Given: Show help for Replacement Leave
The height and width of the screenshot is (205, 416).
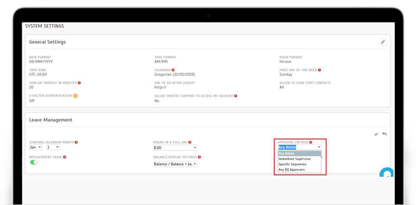Looking at the screenshot, I should click(64, 157).
